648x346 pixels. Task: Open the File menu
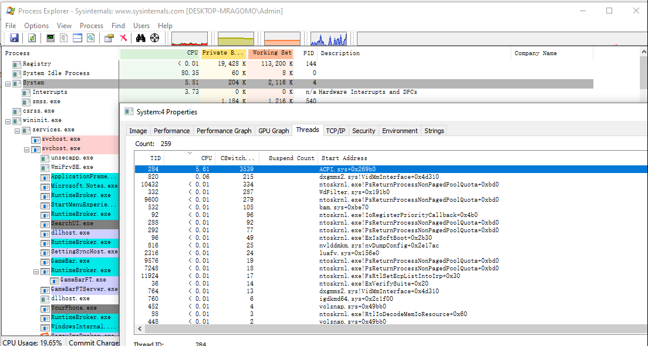click(x=11, y=26)
